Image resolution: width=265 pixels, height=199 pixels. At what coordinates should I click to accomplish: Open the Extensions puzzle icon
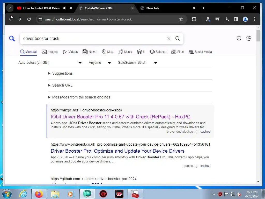click(x=194, y=19)
